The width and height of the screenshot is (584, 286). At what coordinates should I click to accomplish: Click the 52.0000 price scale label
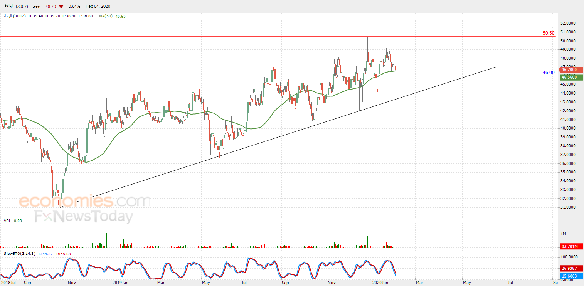pyautogui.click(x=568, y=23)
